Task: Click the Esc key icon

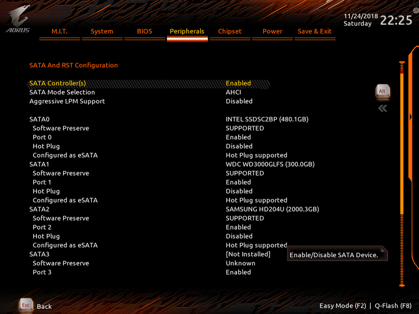Action: [x=26, y=305]
